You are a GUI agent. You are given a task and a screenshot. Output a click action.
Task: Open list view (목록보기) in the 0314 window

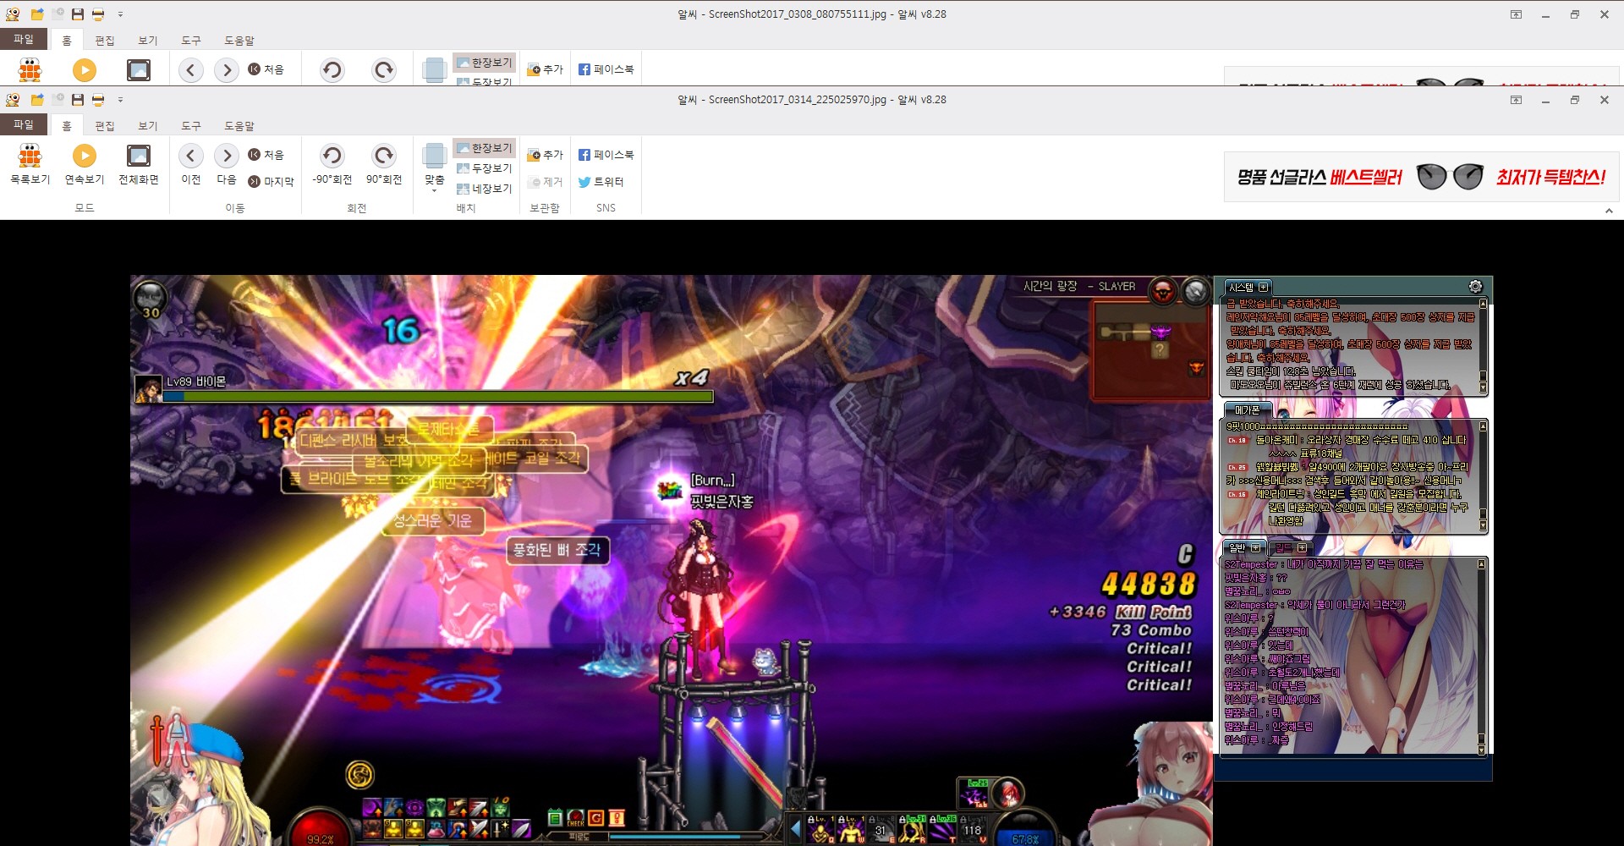point(30,164)
